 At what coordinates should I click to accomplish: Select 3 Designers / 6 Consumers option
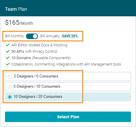(68, 76)
